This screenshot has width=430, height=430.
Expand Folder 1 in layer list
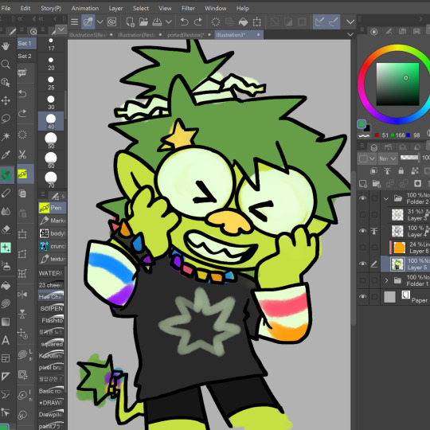[386, 280]
